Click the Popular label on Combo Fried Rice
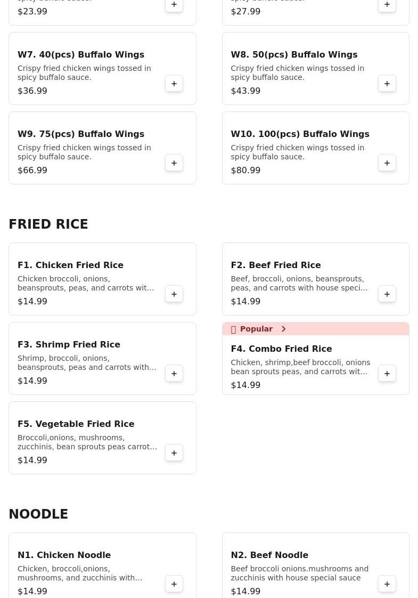The width and height of the screenshot is (418, 598). click(256, 329)
